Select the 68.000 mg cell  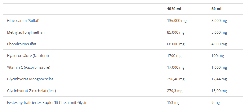point(176,44)
